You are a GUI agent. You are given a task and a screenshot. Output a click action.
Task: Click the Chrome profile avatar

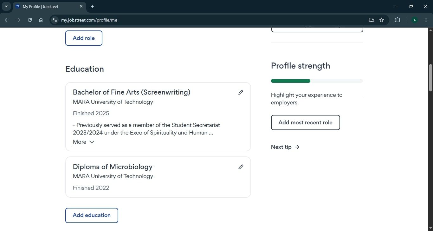(x=415, y=20)
